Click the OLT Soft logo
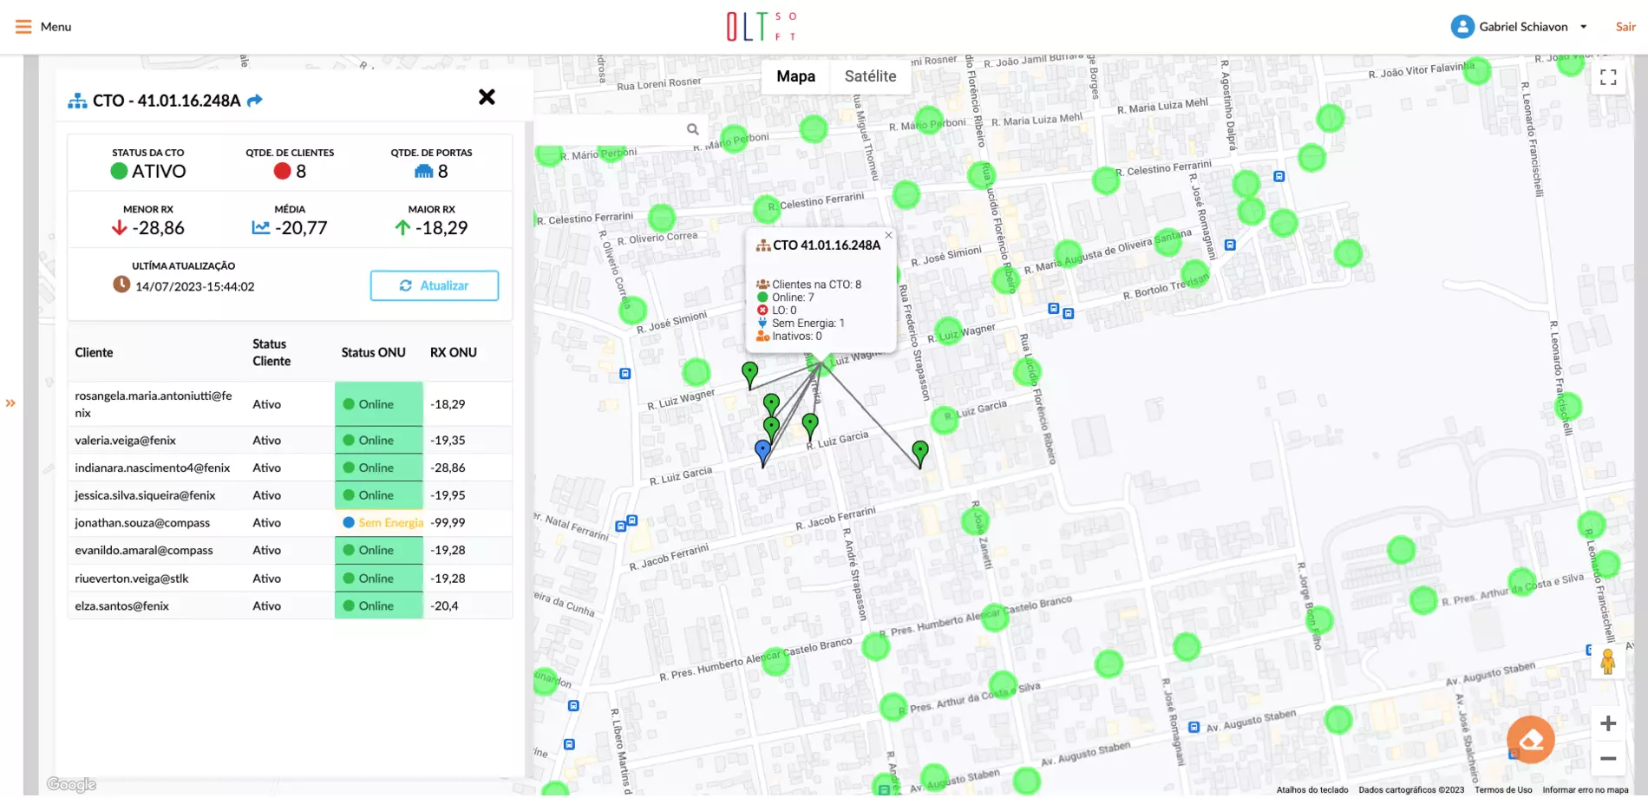Viewport: 1648px width, 798px height. 762,27
